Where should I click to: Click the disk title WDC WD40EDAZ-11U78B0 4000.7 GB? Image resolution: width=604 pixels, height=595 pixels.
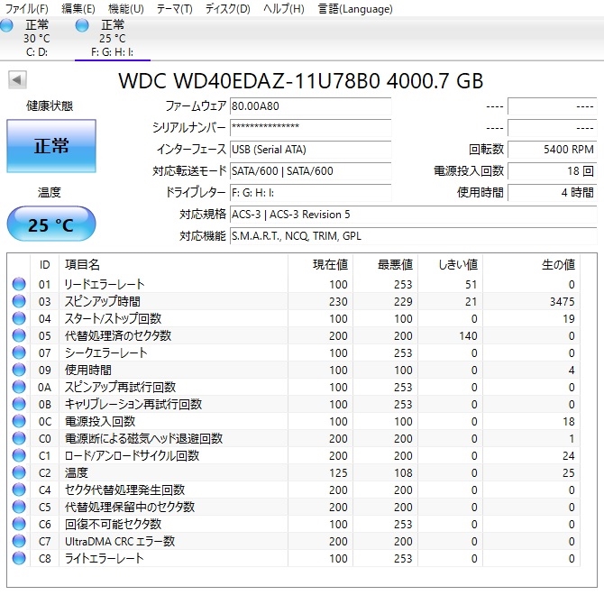[301, 81]
